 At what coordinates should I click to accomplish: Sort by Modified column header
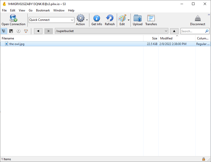click(177, 38)
